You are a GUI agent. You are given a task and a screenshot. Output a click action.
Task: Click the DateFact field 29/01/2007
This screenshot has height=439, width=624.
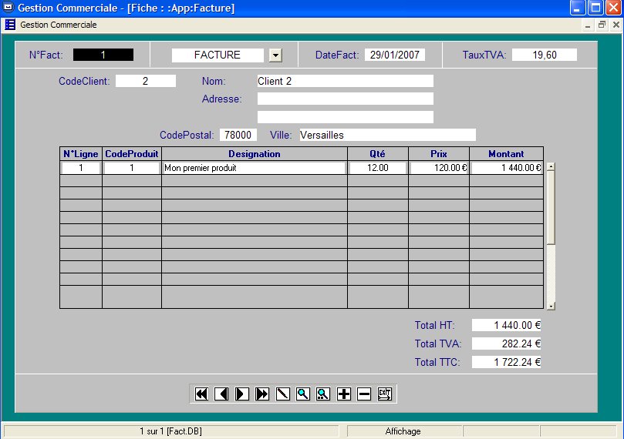(x=395, y=55)
